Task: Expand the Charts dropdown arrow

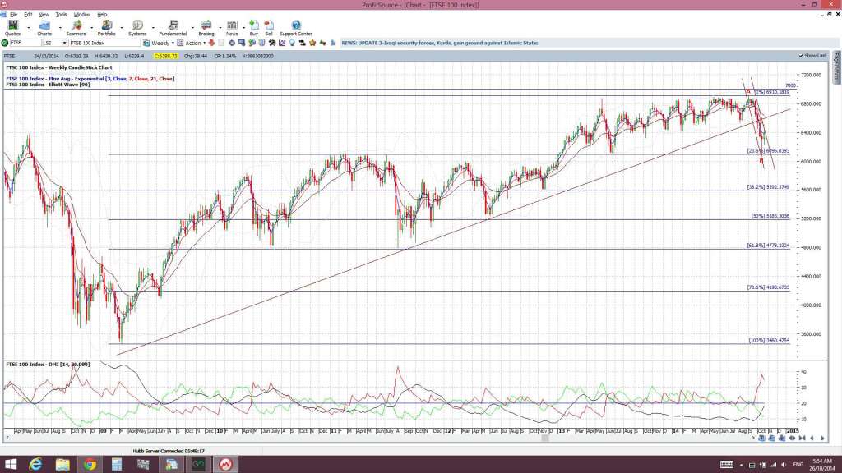Action: click(x=59, y=28)
